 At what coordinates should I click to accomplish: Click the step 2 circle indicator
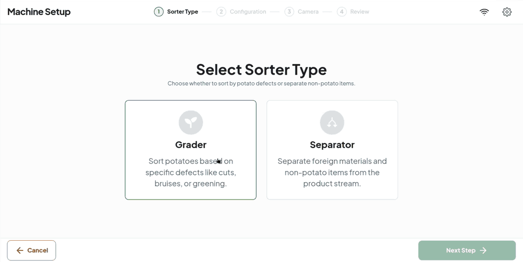tap(221, 12)
